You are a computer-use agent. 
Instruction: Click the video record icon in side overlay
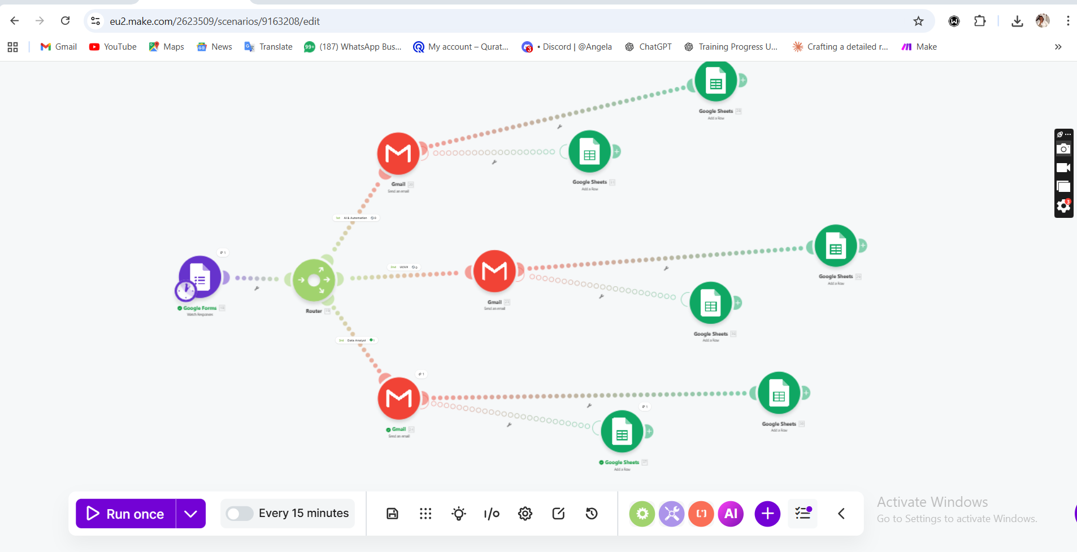pos(1063,168)
